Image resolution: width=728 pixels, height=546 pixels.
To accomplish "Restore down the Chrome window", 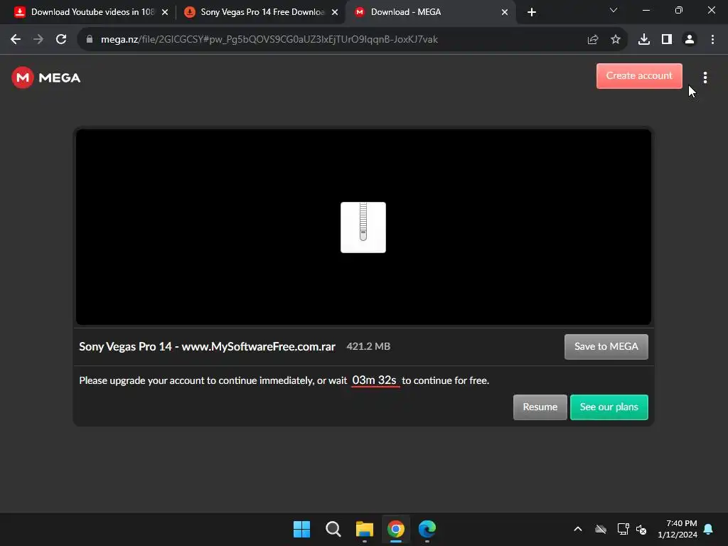I will [679, 10].
